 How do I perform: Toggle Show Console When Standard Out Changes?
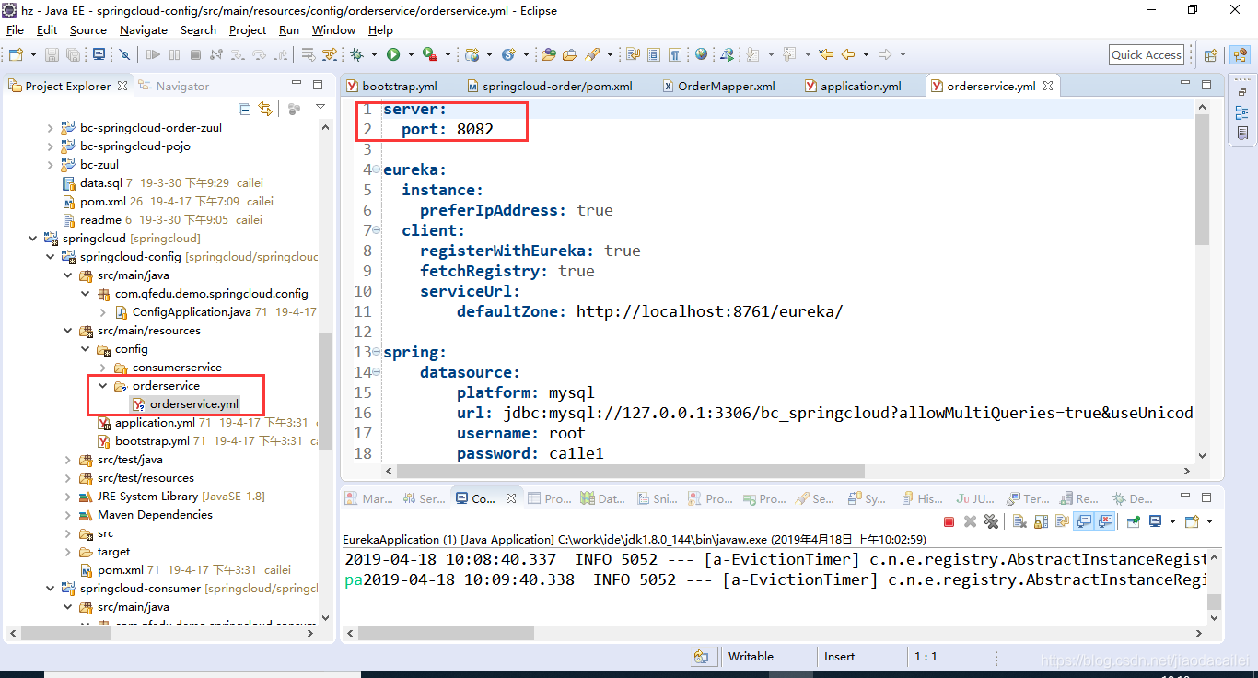tap(1084, 521)
